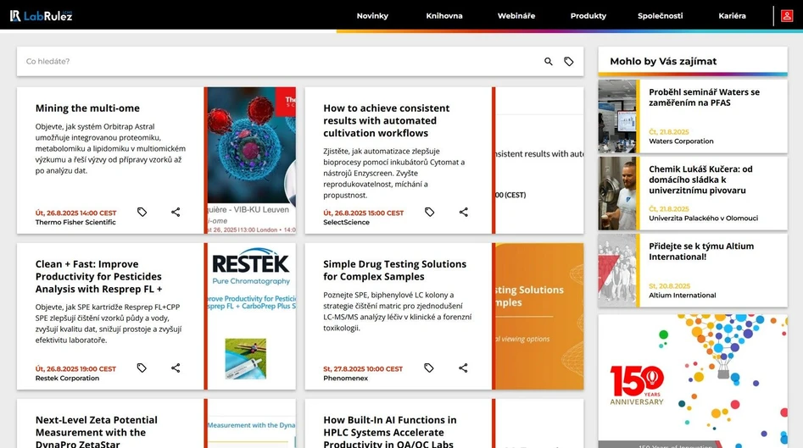Image resolution: width=803 pixels, height=448 pixels.
Task: Open the tag filter icon in search bar
Action: (x=569, y=62)
